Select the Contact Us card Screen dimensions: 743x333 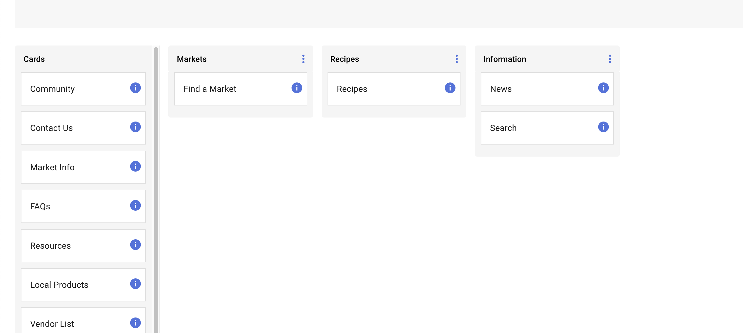(83, 128)
